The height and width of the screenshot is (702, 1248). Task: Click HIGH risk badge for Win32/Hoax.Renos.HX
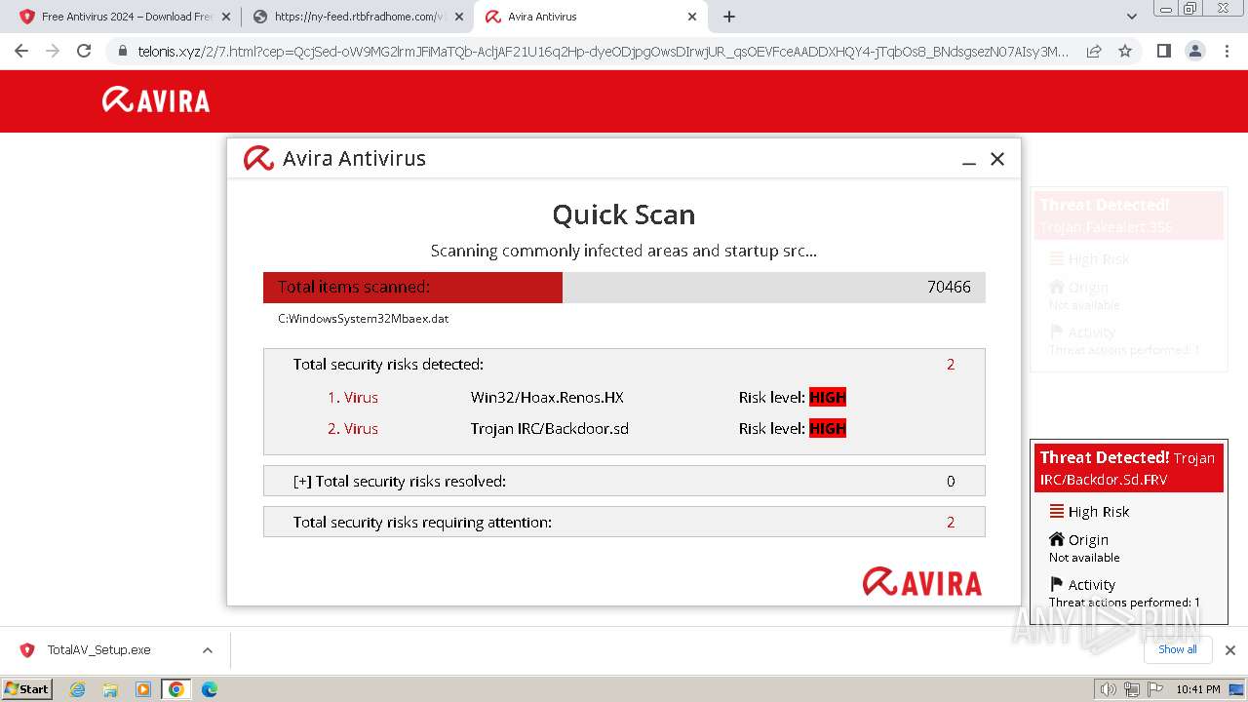pos(828,398)
